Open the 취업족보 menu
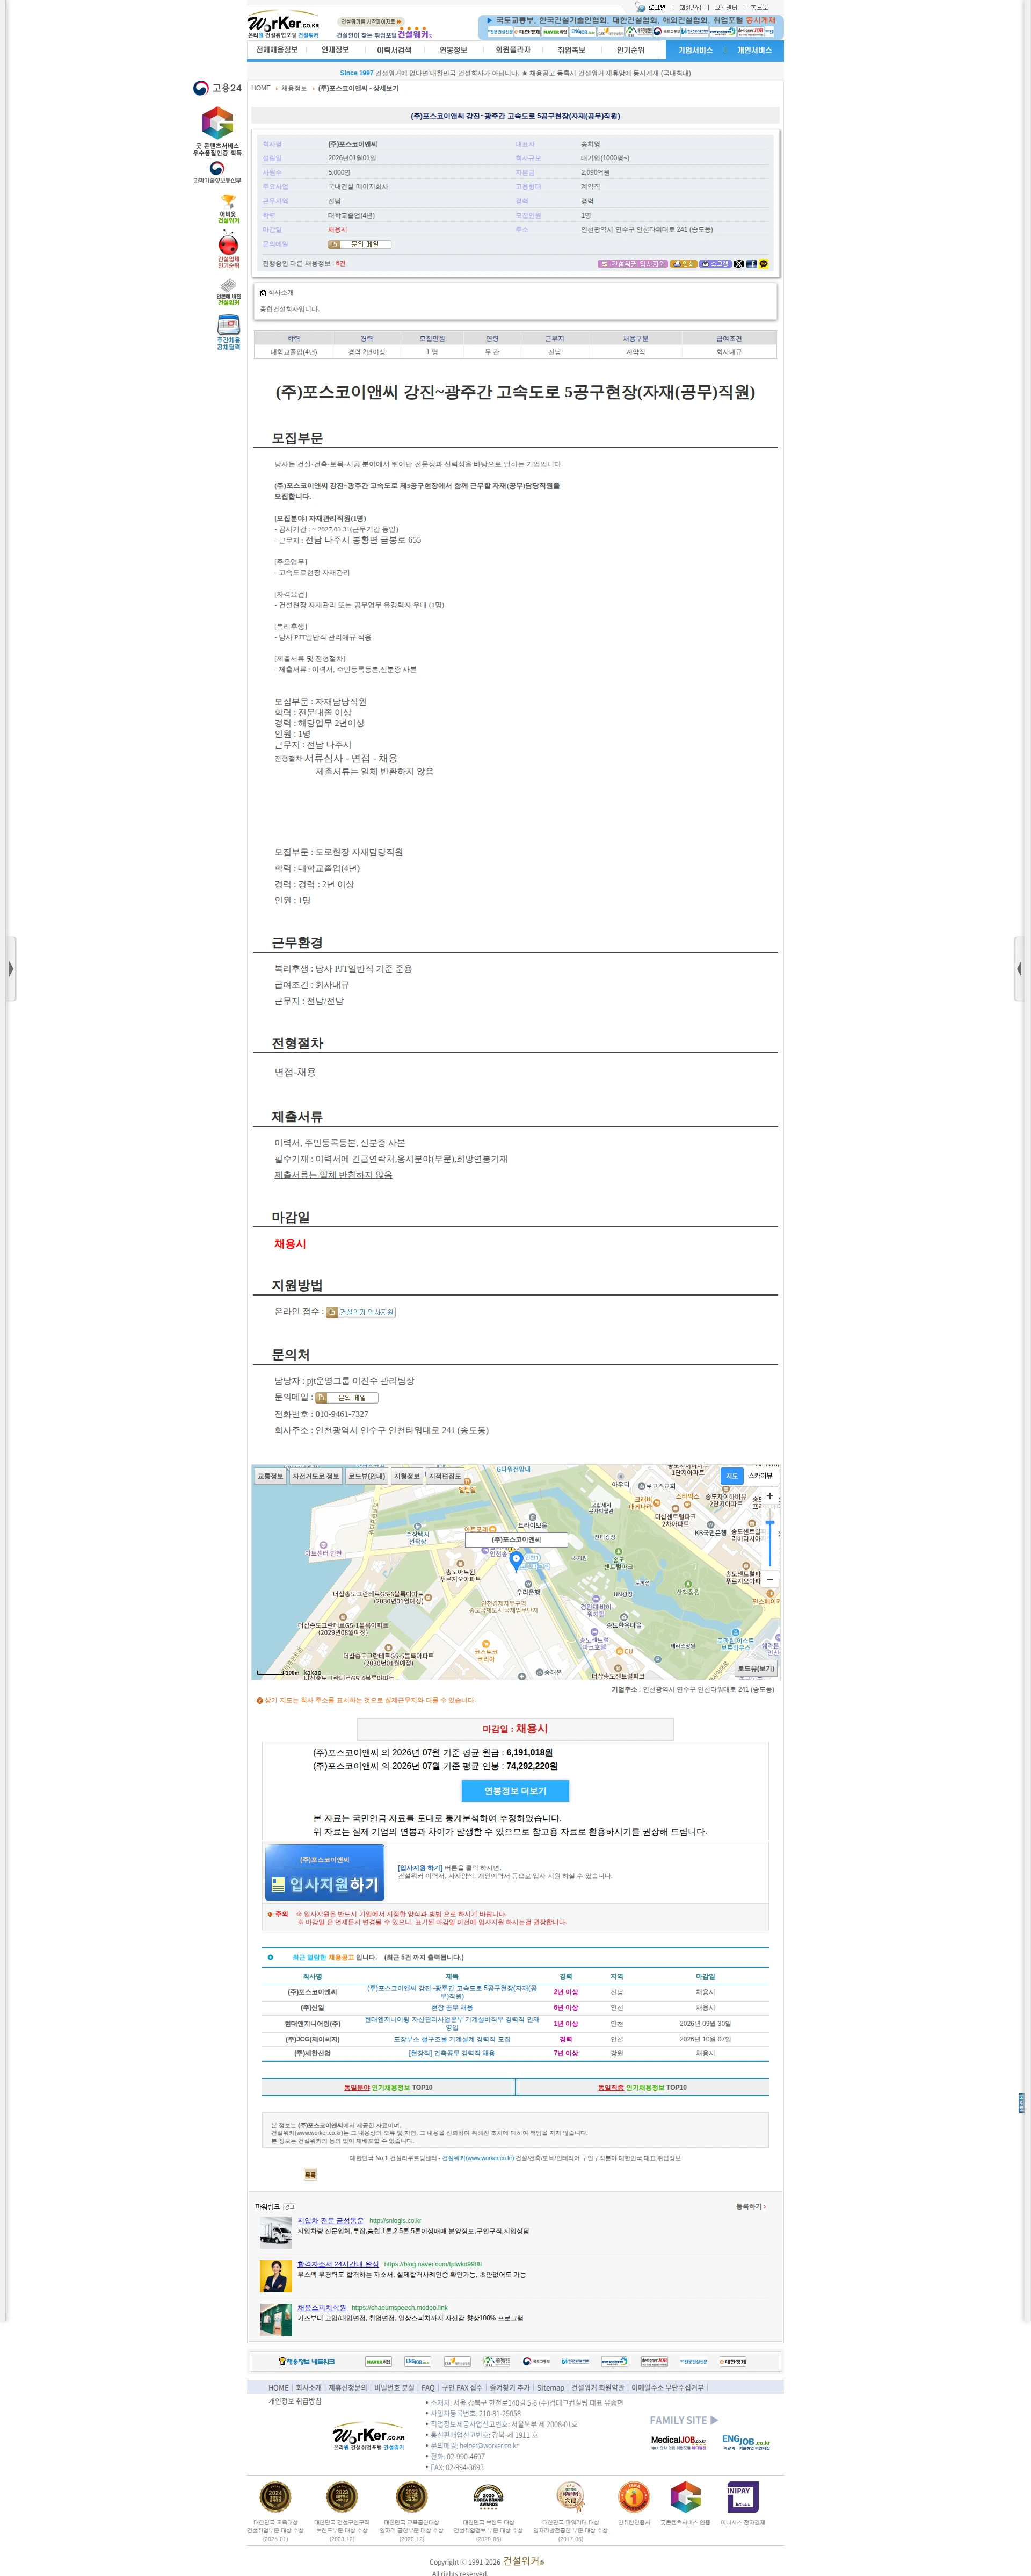1031x2576 pixels. click(571, 50)
